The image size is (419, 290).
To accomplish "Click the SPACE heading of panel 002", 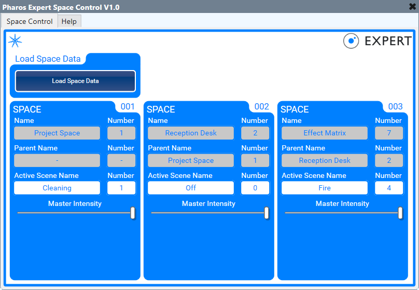I will pos(161,109).
